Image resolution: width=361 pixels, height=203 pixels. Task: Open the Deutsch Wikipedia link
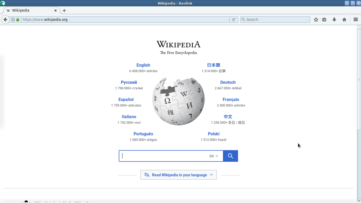pos(228,82)
